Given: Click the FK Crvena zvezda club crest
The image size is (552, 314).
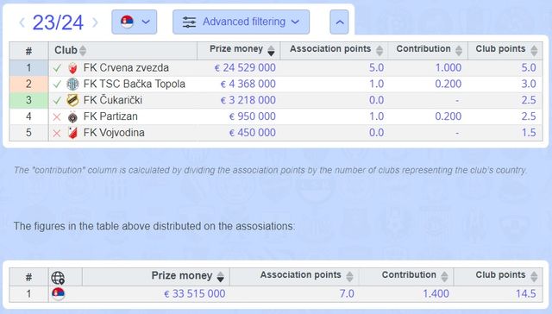Looking at the screenshot, I should tap(72, 68).
